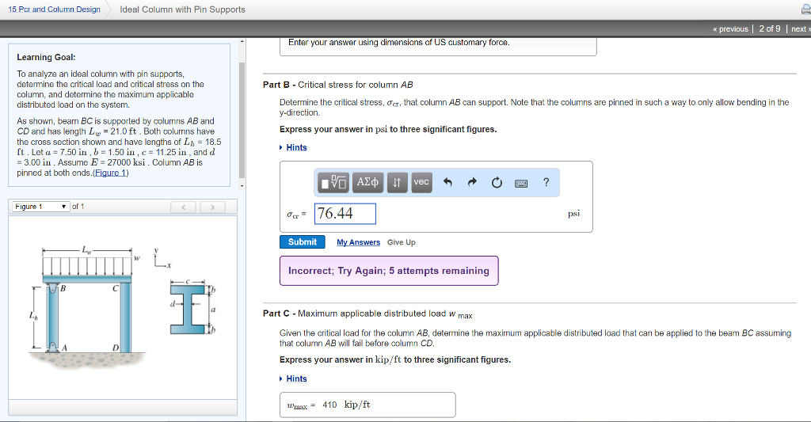Image resolution: width=811 pixels, height=422 pixels.
Task: Go to the previous figure arrow
Action: point(184,207)
